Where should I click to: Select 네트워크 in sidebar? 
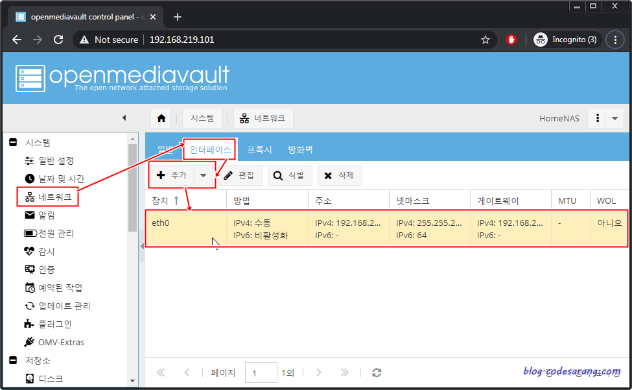[48, 197]
